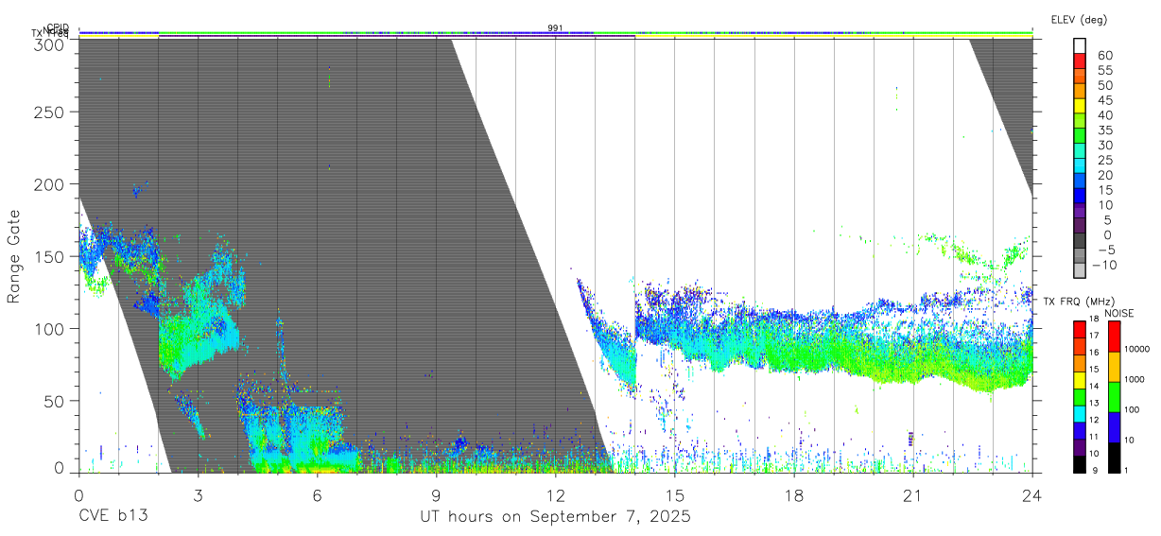This screenshot has width=1161, height=536.
Task: Pick the black bottom swatch of TX FRQ colorbar
Action: [x=1081, y=463]
